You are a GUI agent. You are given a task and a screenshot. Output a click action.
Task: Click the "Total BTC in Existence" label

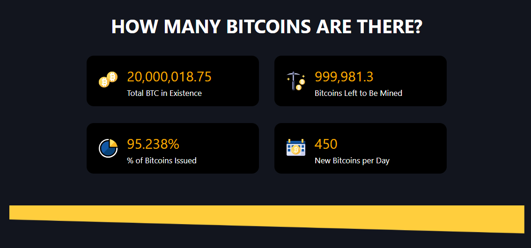coord(164,93)
